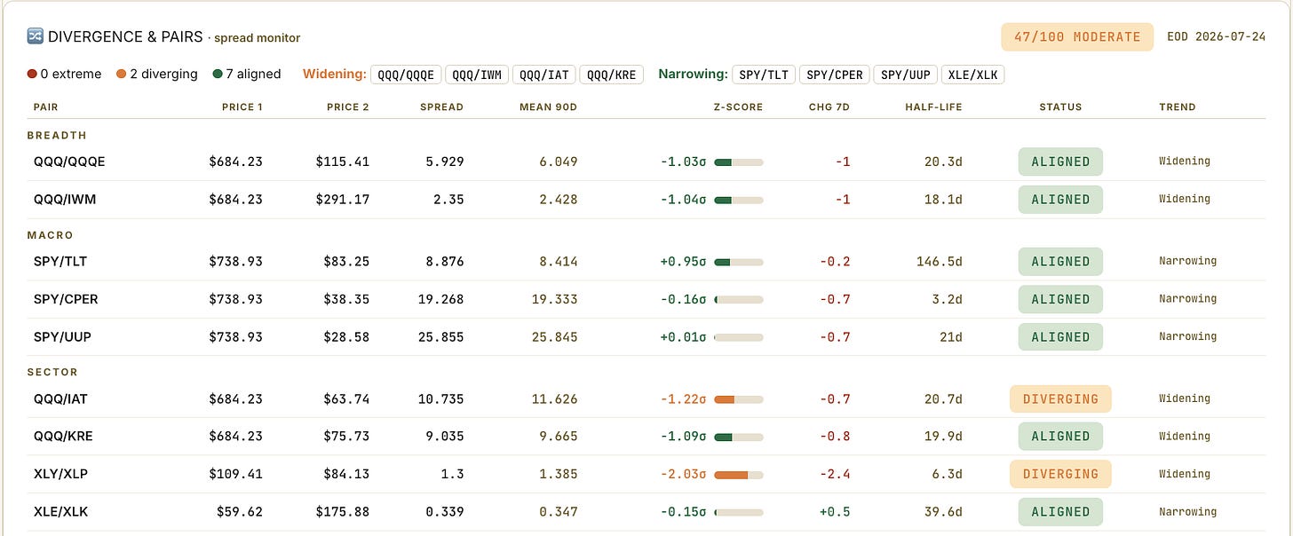
Task: Open the SPY/TLT pair row
Action: point(646,262)
